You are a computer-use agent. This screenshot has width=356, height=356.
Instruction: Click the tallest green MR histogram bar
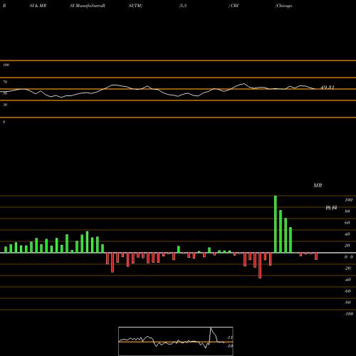coord(276,224)
